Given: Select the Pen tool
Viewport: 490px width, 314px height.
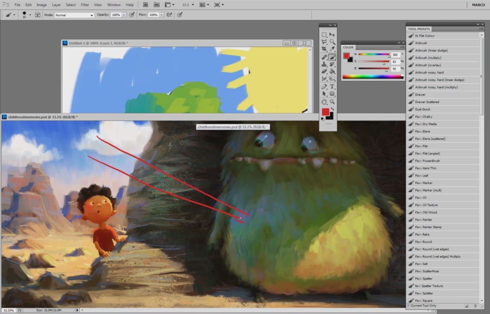Looking at the screenshot, I should coord(324,87).
